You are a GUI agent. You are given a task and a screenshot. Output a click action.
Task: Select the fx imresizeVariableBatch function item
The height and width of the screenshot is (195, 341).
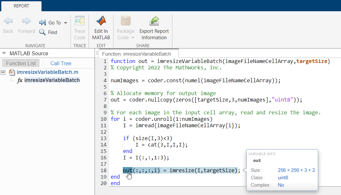coord(52,80)
